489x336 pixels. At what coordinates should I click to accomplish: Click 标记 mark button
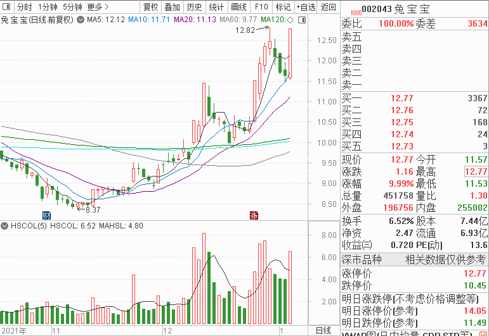[283, 7]
